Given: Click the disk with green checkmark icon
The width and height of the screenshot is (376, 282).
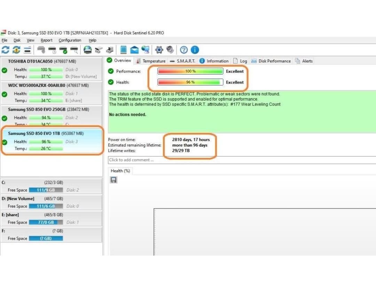Looking at the screenshot, I should click(63, 50).
